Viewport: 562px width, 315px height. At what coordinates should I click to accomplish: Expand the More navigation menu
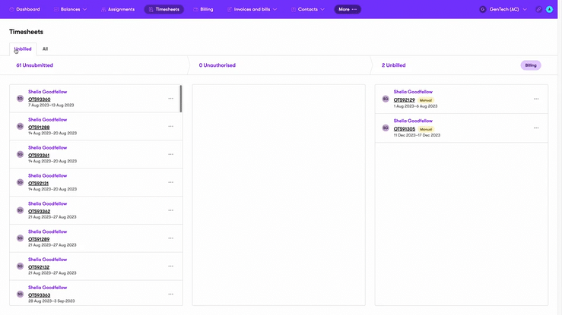pyautogui.click(x=348, y=9)
